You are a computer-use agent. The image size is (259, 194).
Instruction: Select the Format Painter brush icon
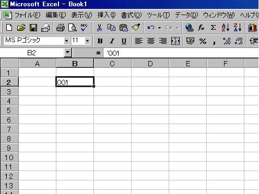[136, 28]
